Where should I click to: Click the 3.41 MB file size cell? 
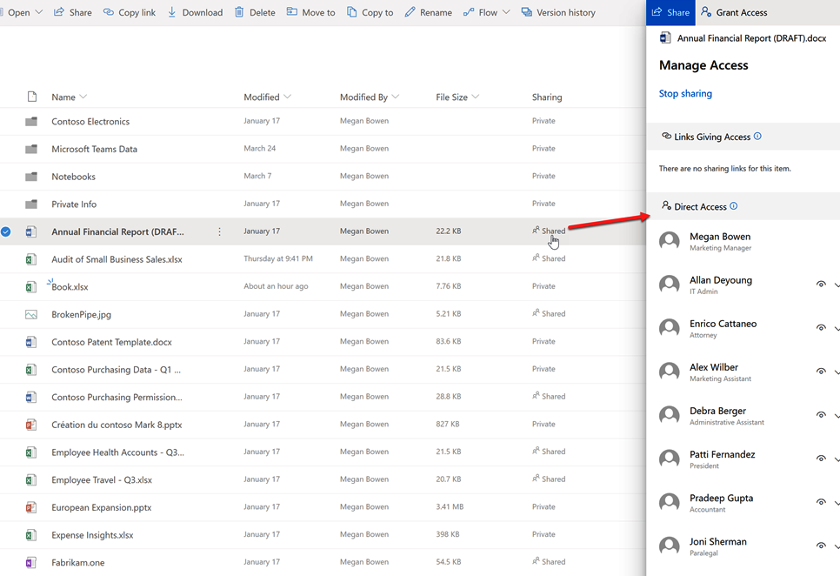pos(450,506)
